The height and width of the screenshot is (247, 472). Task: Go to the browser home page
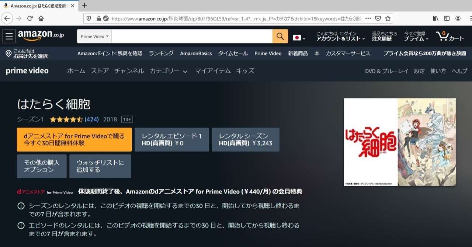coord(41,18)
